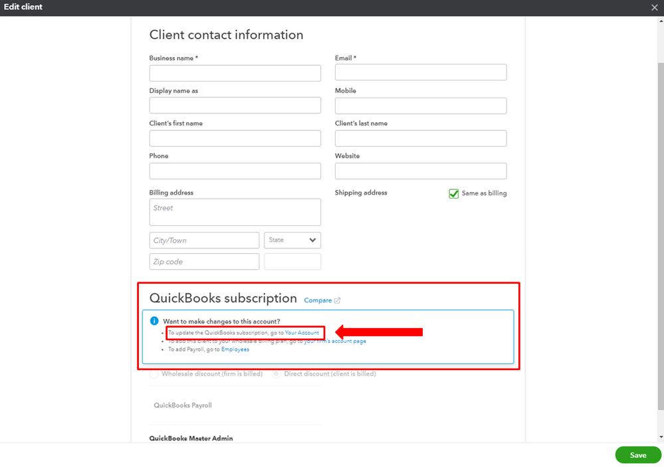Click the Business name input field
The width and height of the screenshot is (664, 467).
click(x=235, y=73)
